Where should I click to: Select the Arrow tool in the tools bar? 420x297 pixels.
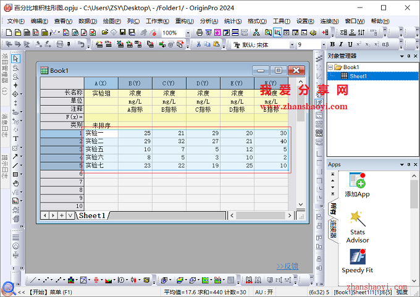point(15,156)
